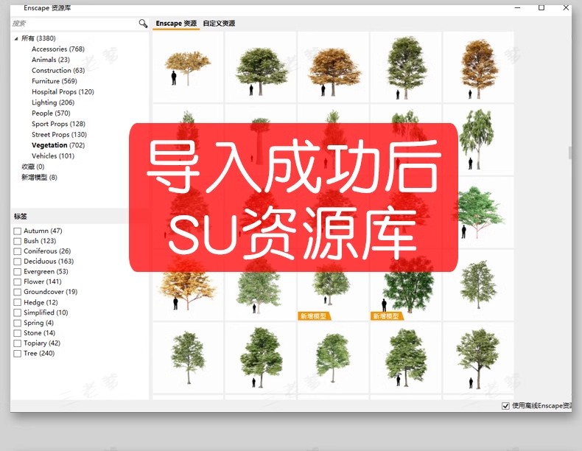Toggle Topiary (42) tag checkbox

coord(18,343)
